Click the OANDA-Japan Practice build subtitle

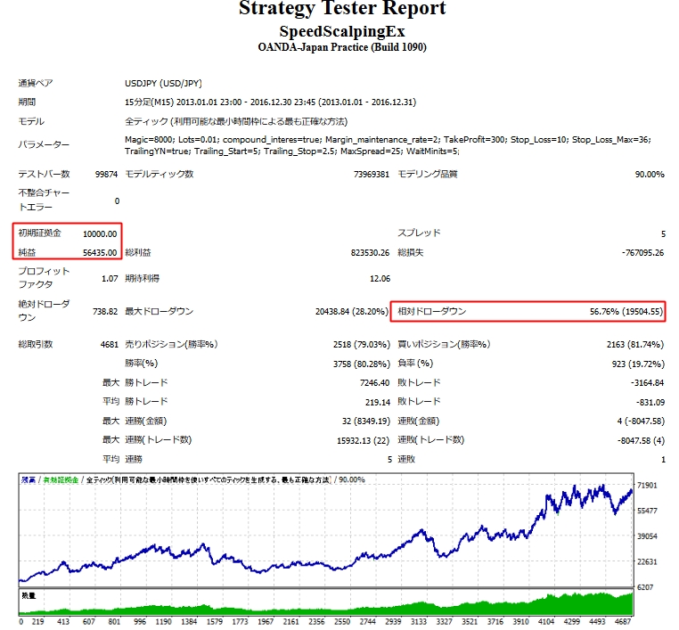point(342,47)
